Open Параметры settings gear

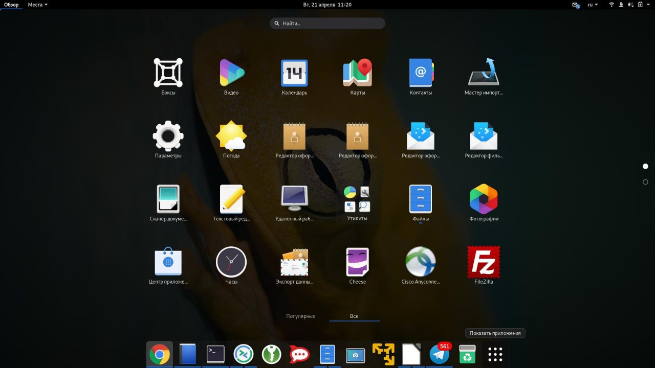coord(168,140)
